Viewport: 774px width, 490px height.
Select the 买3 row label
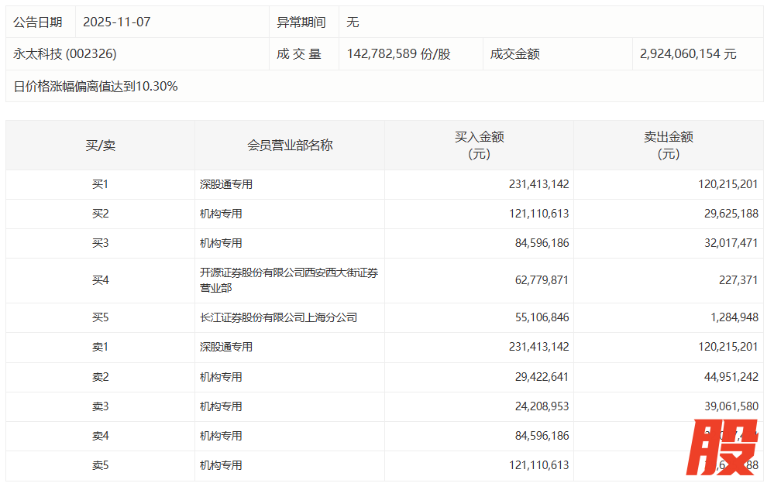(100, 243)
